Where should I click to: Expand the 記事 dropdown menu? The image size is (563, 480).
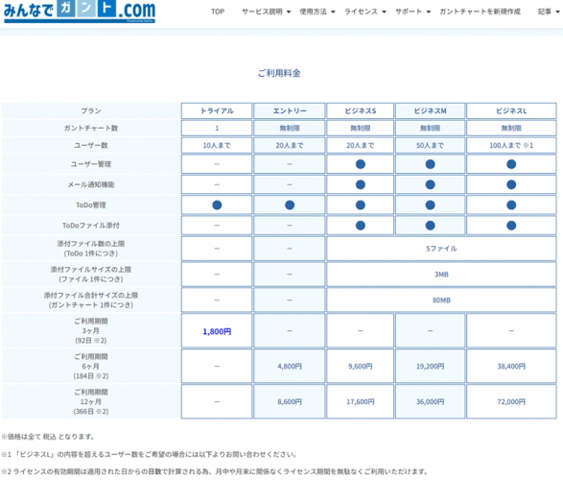(549, 12)
